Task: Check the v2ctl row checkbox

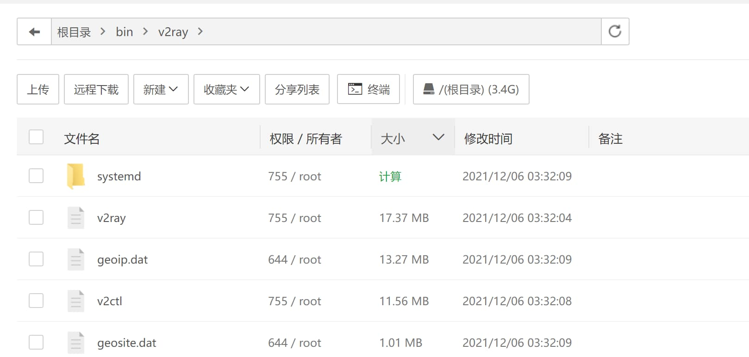Action: pyautogui.click(x=36, y=301)
